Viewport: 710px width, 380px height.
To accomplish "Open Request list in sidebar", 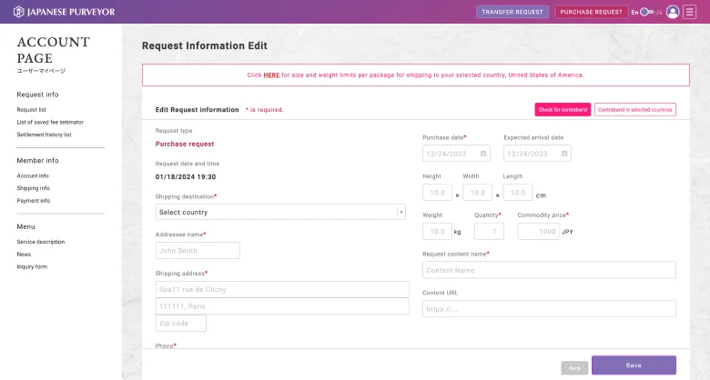I will [x=31, y=109].
